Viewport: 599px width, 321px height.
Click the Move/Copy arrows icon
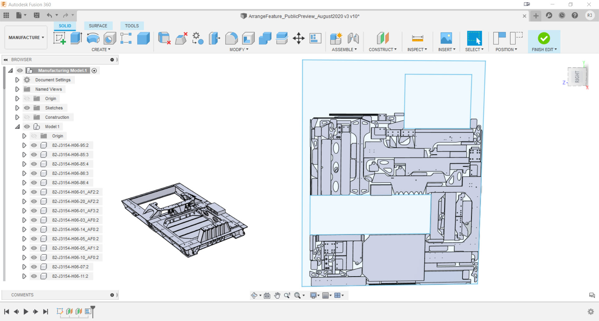click(x=299, y=38)
